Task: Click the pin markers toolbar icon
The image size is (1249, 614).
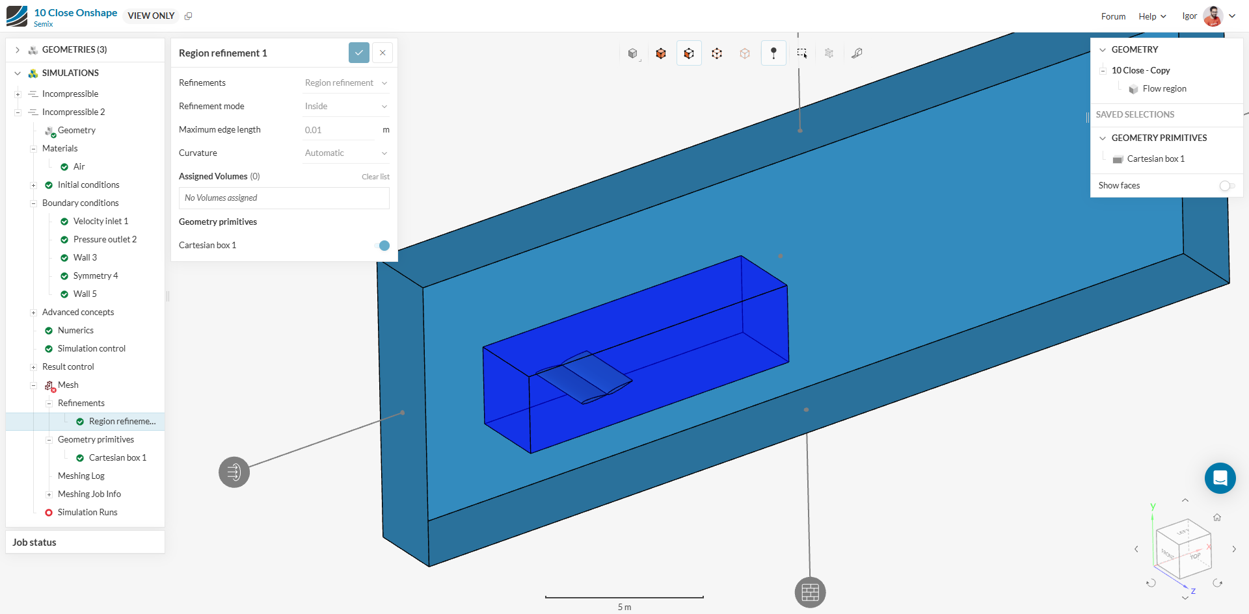Action: point(773,53)
